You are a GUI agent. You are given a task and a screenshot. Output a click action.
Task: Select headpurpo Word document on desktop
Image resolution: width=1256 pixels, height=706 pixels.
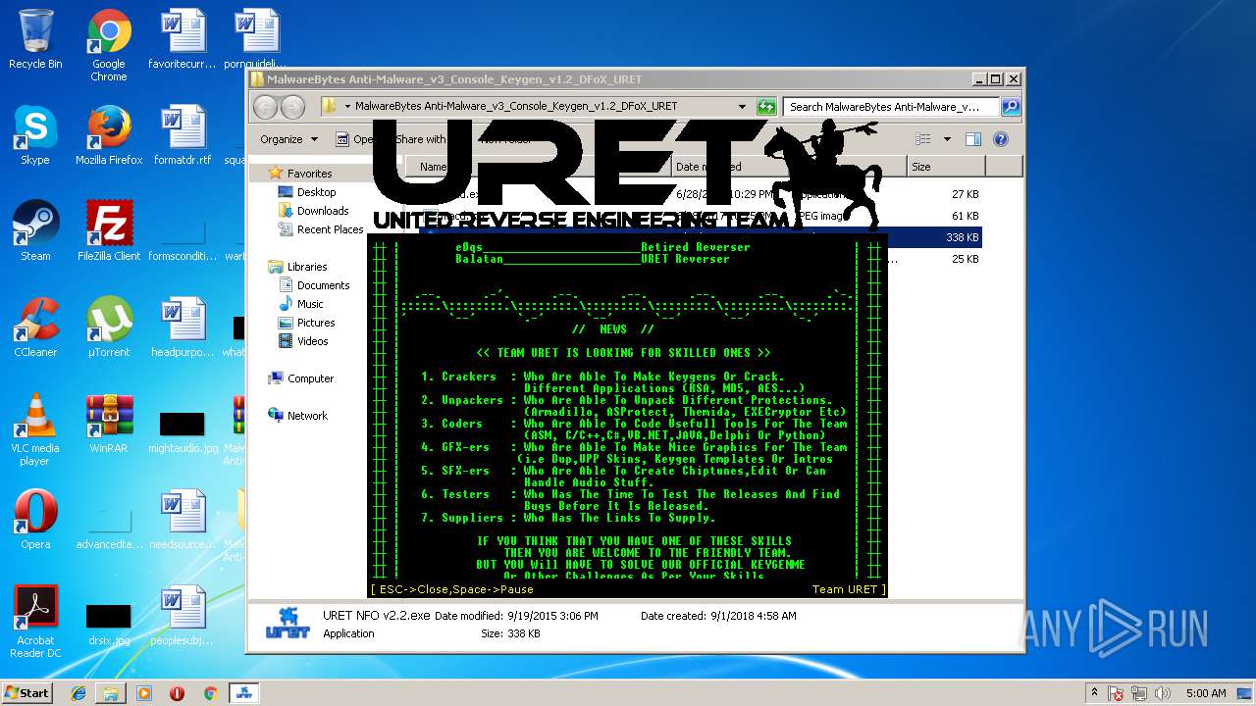click(x=183, y=328)
